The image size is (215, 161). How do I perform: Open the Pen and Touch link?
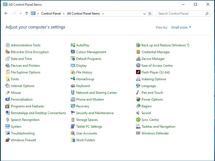click(152, 93)
